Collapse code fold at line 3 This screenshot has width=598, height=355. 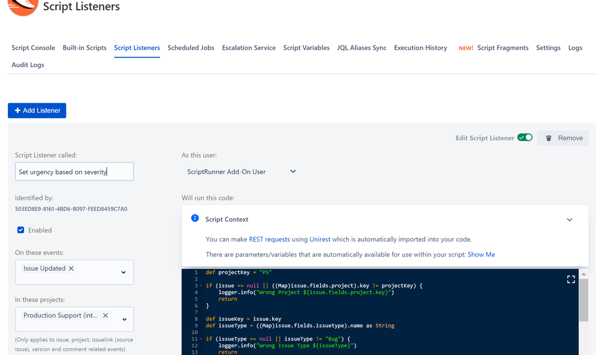tap(201, 286)
